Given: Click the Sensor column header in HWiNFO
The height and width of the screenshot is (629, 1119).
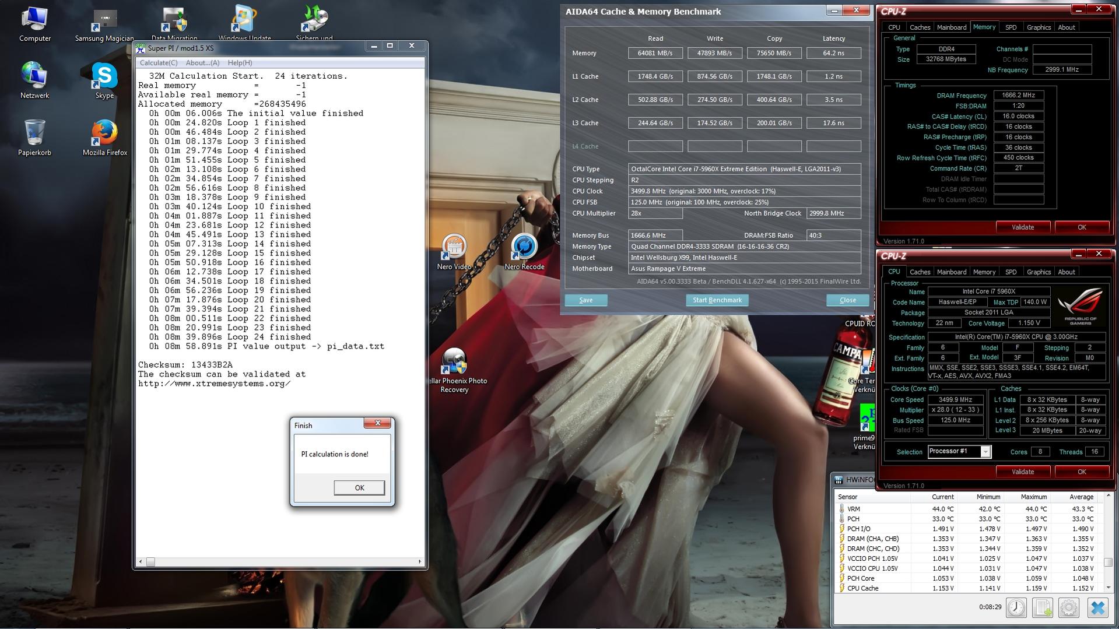Looking at the screenshot, I should [872, 497].
